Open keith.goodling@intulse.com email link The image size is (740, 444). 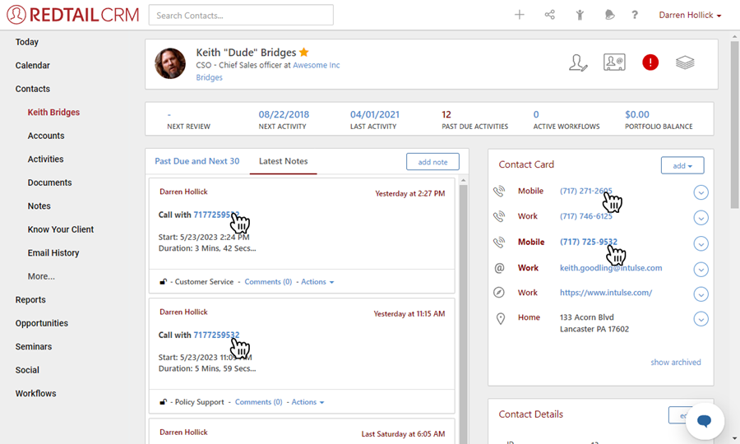tap(611, 268)
